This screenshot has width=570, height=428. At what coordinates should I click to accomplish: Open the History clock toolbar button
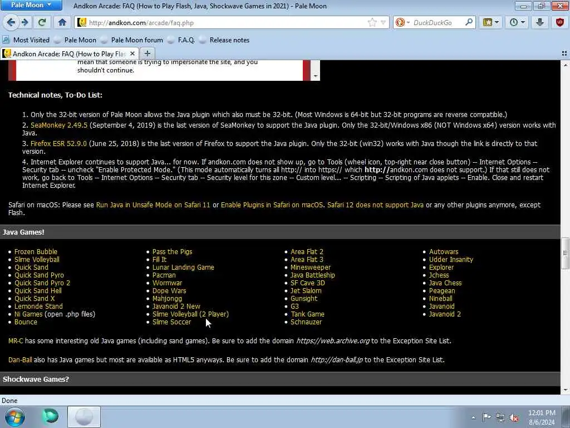(x=517, y=22)
